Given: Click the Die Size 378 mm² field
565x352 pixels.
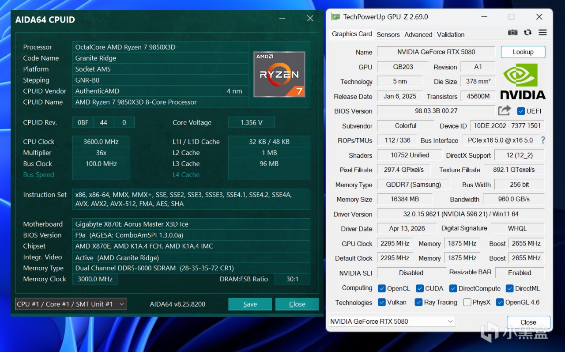Looking at the screenshot, I should coord(478,81).
